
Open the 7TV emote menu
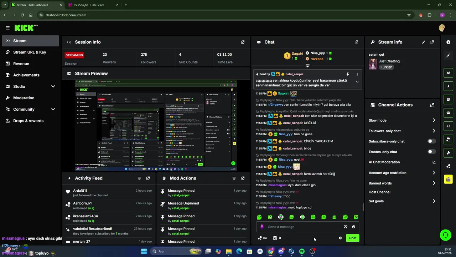tap(345, 227)
